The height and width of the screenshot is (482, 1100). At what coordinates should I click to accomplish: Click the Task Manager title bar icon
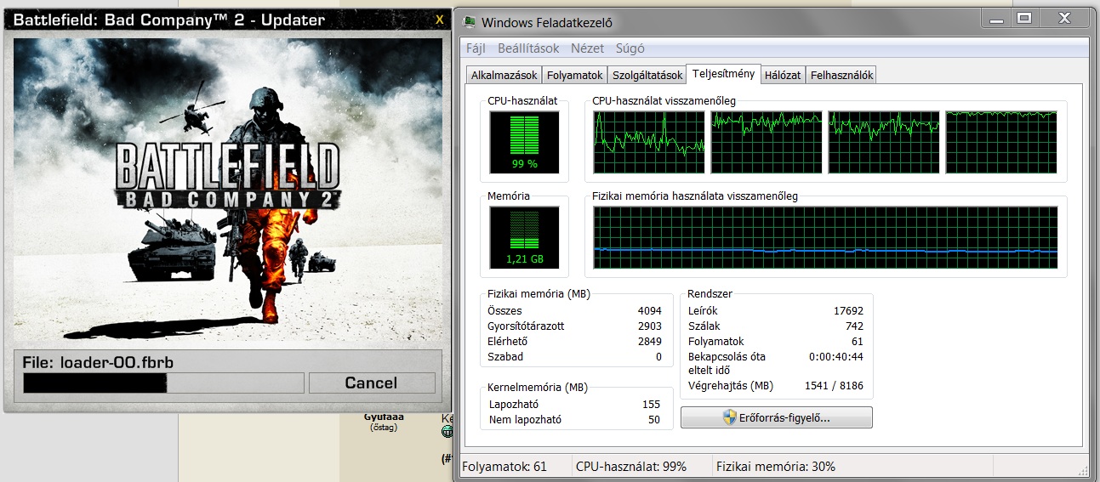tap(470, 22)
